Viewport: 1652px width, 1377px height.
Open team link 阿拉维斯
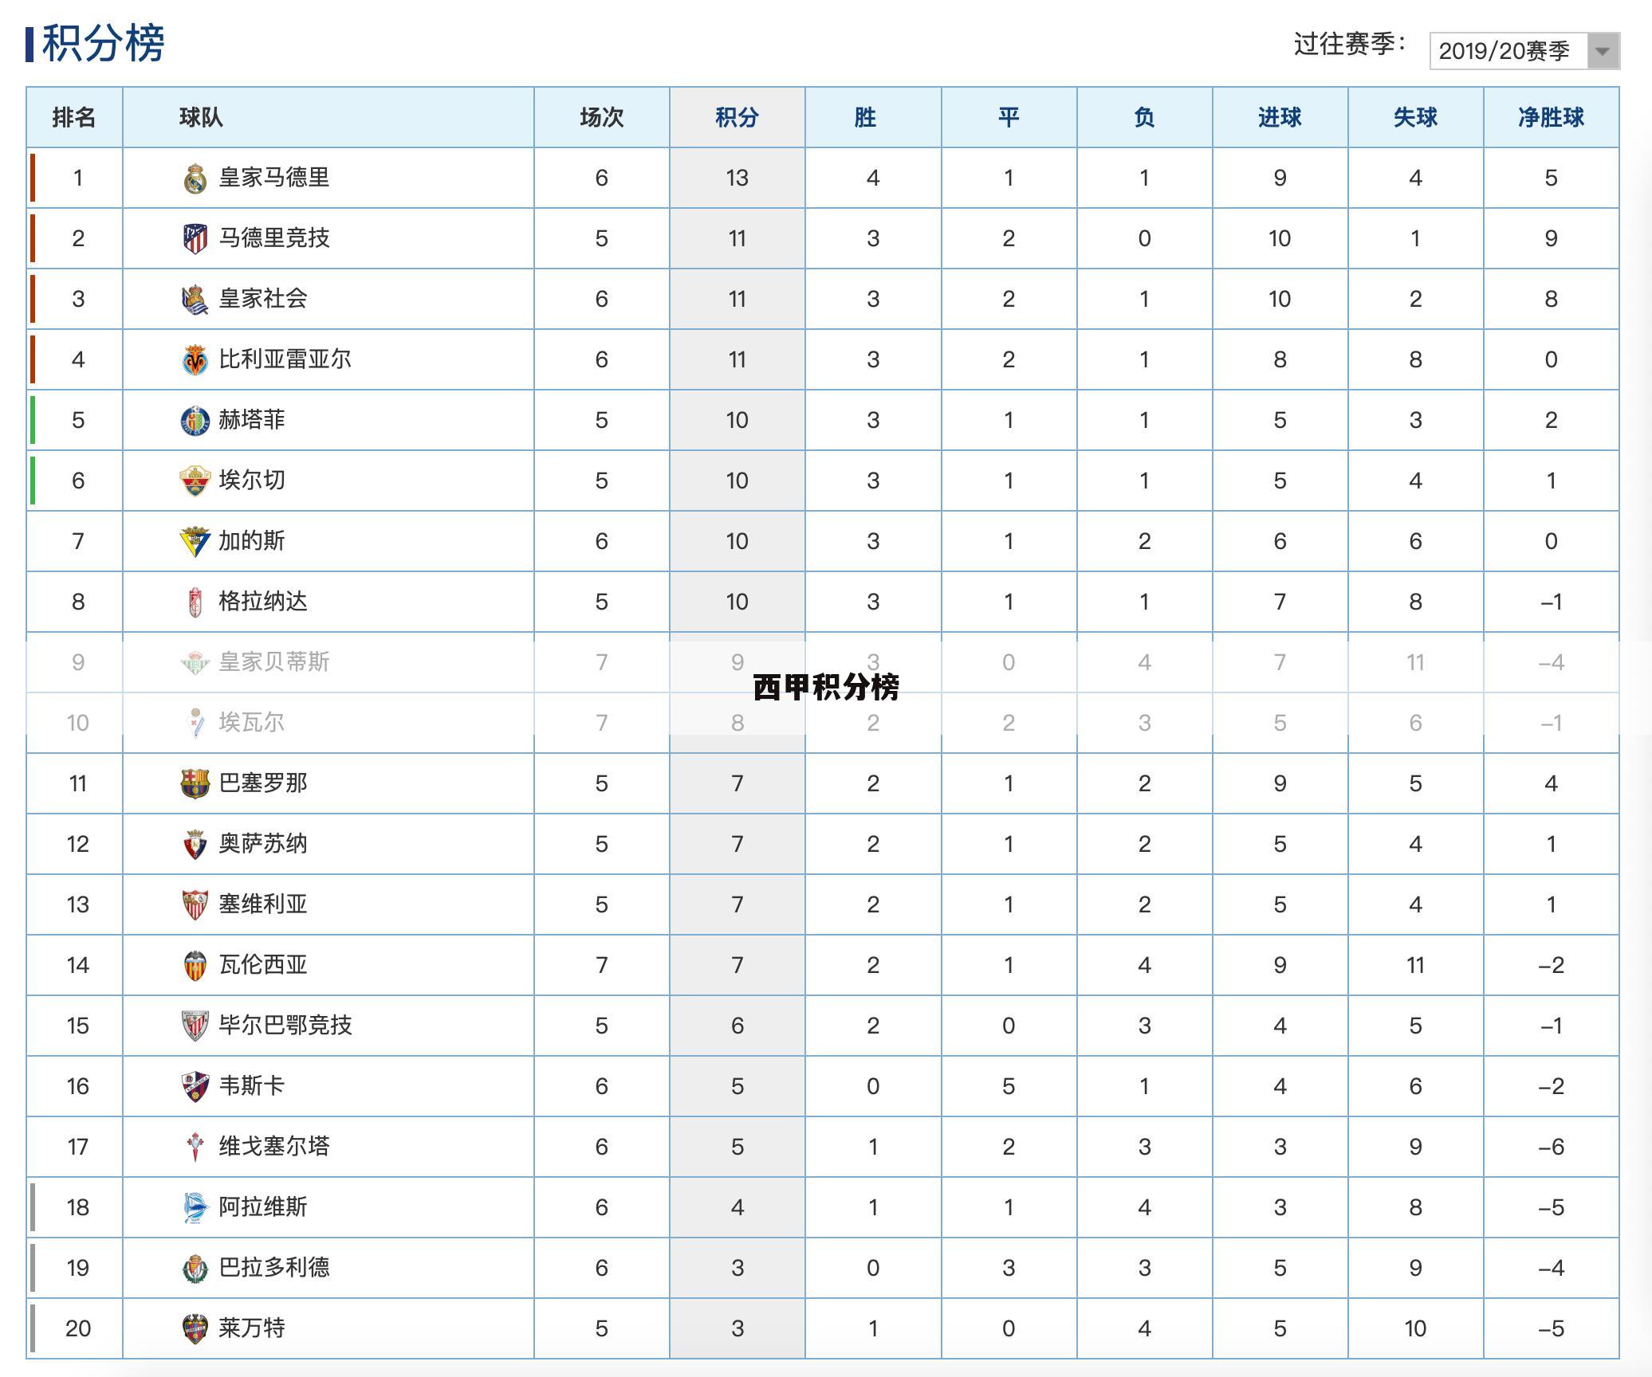pos(263,1206)
